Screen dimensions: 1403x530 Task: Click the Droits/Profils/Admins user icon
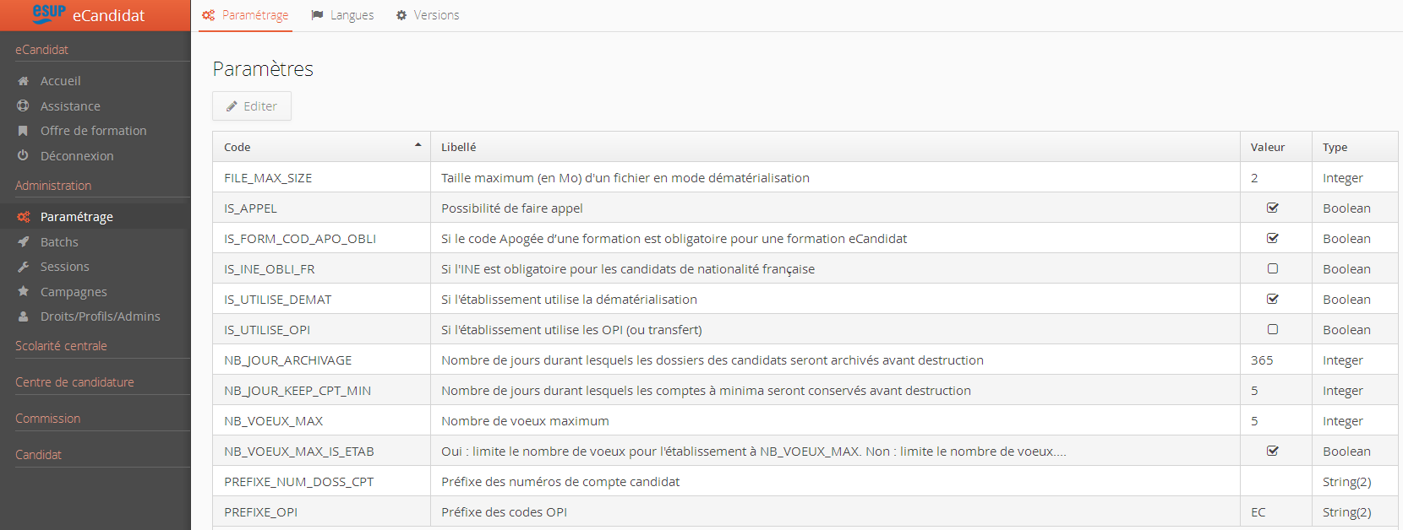[x=24, y=316]
